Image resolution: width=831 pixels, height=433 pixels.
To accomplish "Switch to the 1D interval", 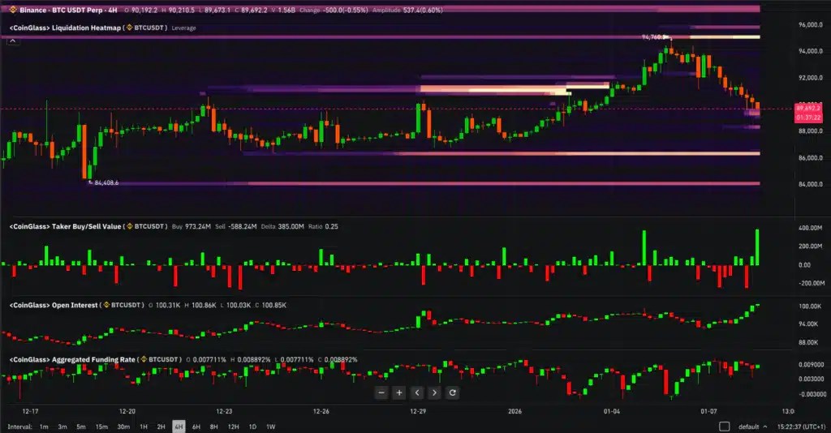I will click(252, 427).
